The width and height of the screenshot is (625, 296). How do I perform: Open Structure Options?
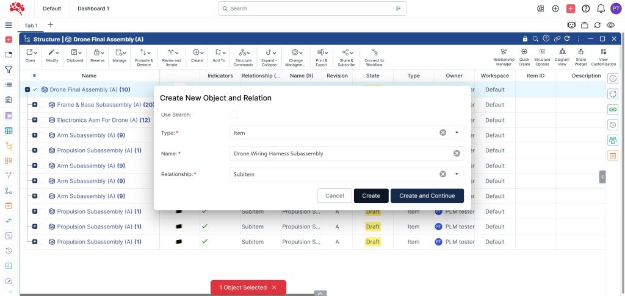542,57
